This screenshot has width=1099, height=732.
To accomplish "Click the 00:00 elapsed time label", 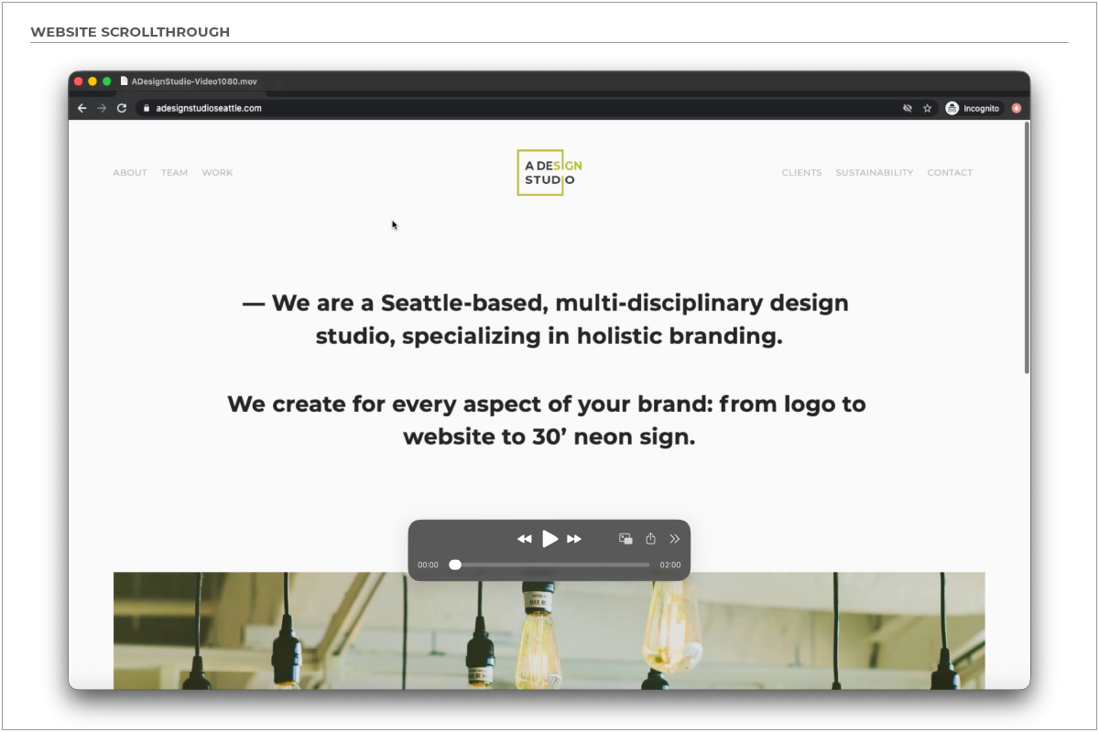I will click(428, 565).
